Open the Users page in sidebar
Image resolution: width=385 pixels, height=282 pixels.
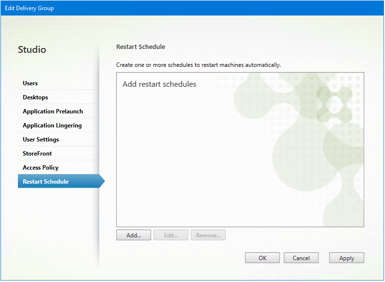pos(30,83)
